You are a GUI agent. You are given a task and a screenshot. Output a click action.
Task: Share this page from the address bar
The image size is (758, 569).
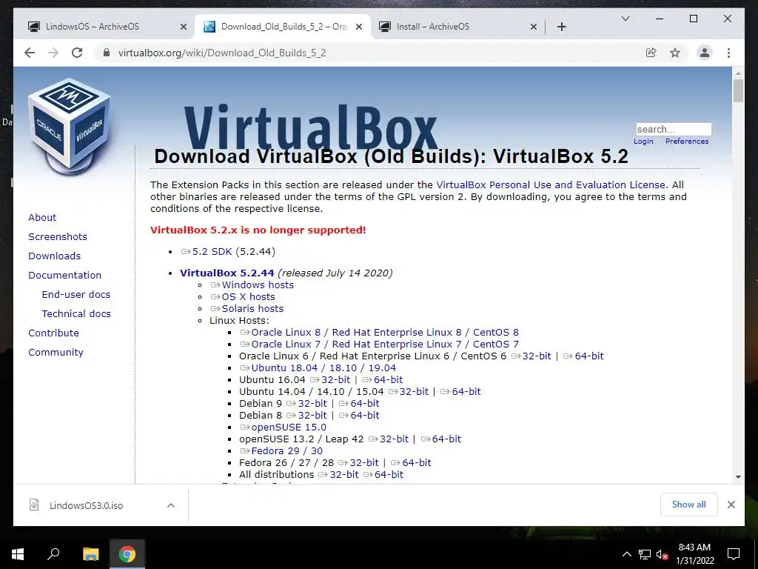point(651,53)
